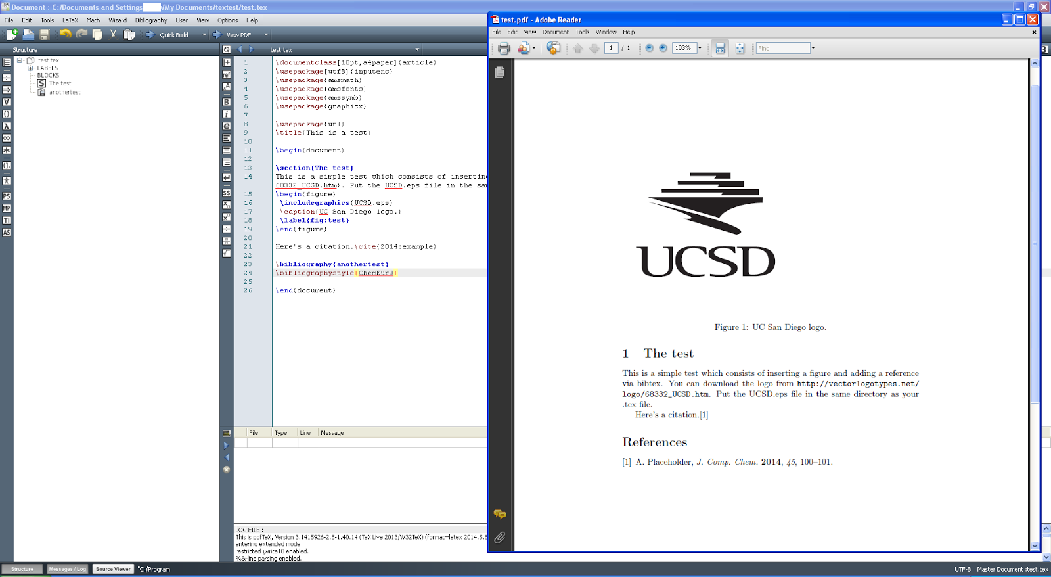Collapse the test.tex node in Structure tree
The image size is (1051, 577).
[x=20, y=60]
